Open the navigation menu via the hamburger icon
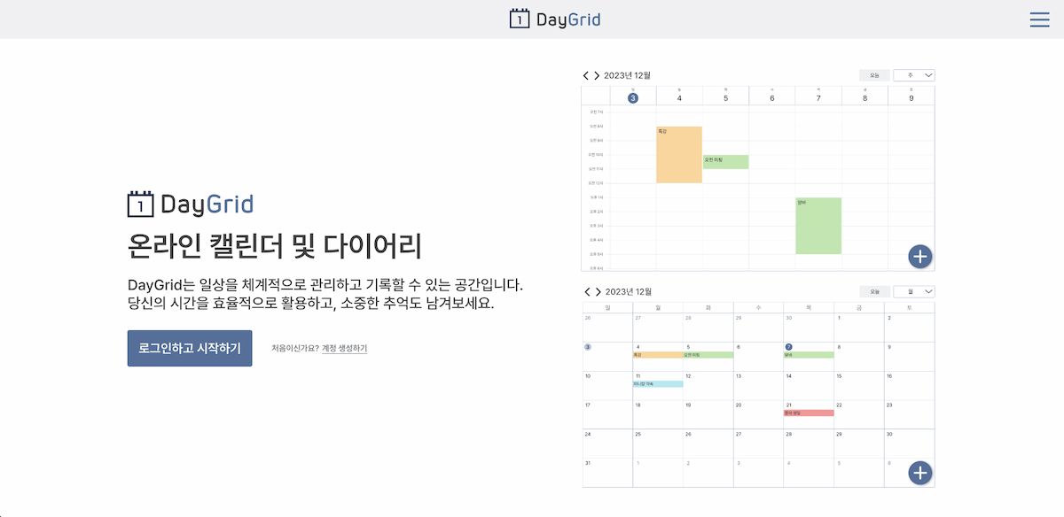The image size is (1064, 517). [1039, 19]
